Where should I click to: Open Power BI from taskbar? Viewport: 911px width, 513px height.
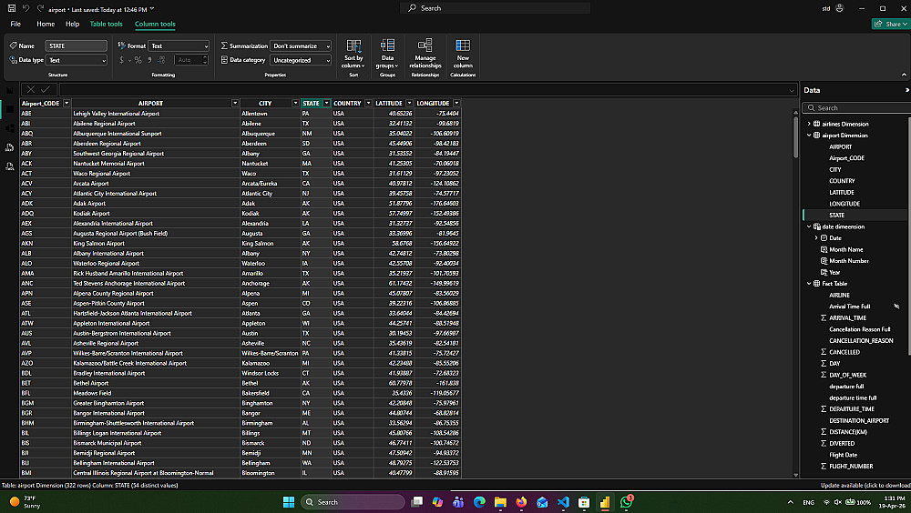(605, 502)
